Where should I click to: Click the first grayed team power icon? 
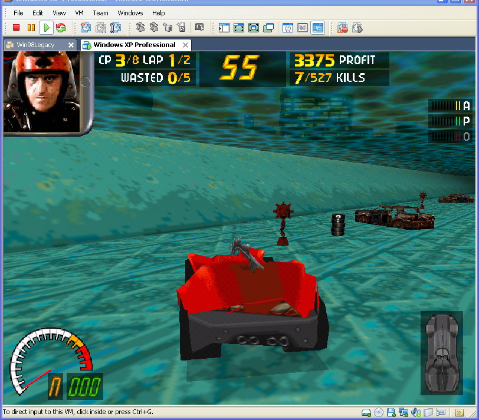pyautogui.click(x=140, y=28)
